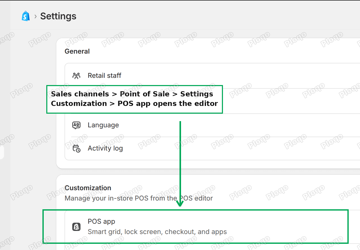Select the 'Smart grid, lock screen, checkout, and apps' description
360x250 pixels.
(157, 232)
